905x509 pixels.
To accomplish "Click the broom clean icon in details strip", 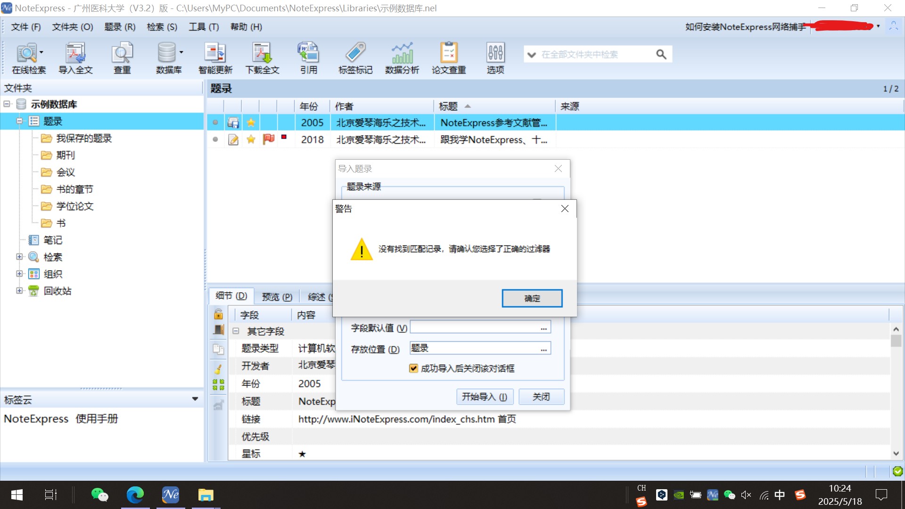I will point(218,369).
